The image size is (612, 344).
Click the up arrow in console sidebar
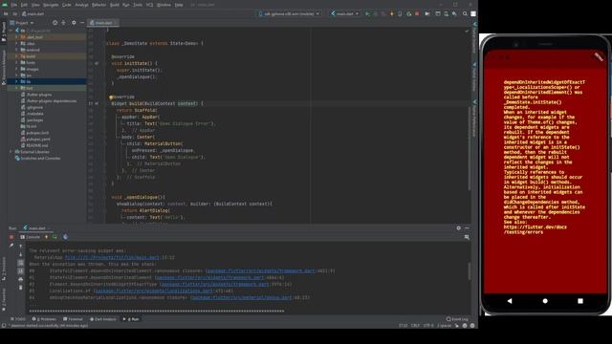tap(21, 247)
